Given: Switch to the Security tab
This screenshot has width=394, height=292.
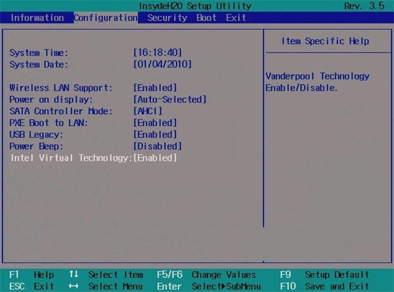Looking at the screenshot, I should click(167, 18).
